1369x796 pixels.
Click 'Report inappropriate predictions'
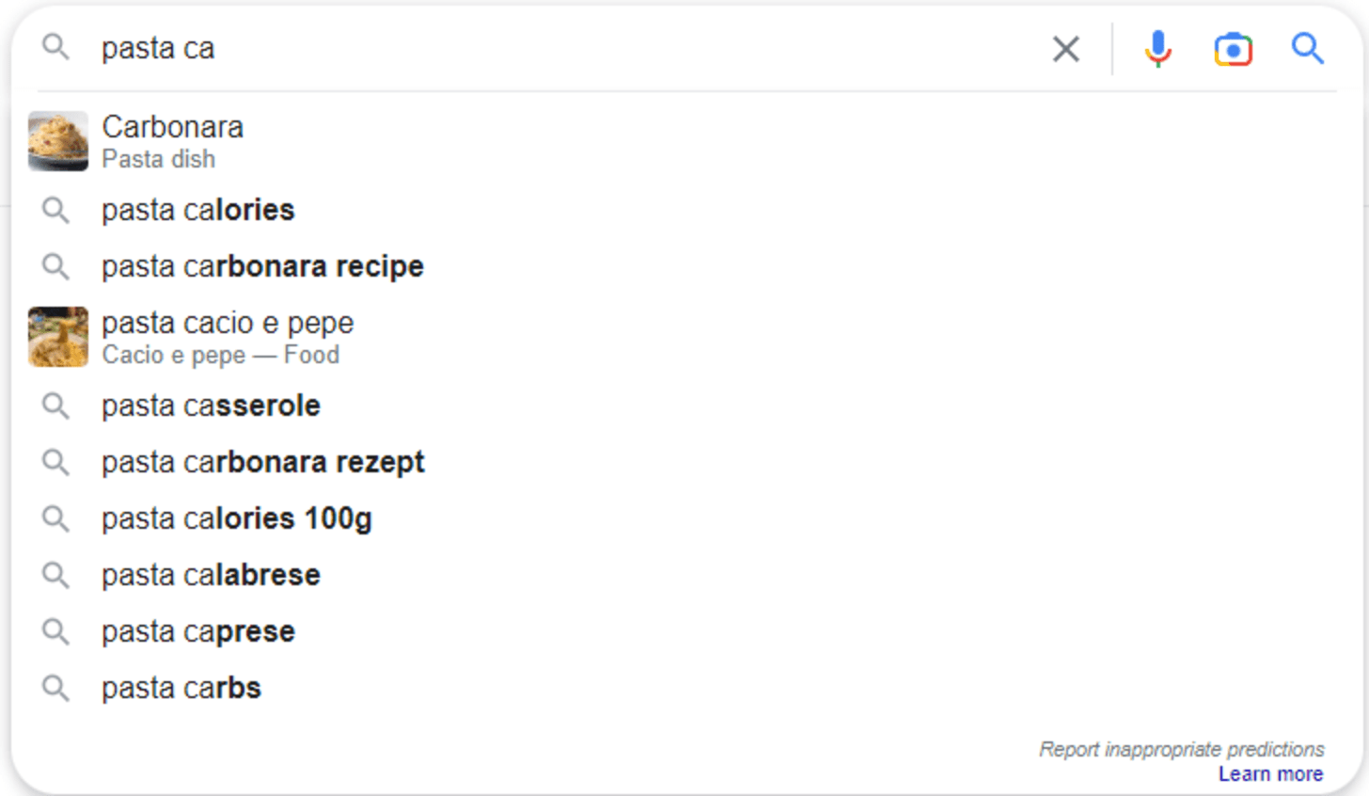[x=1181, y=749]
